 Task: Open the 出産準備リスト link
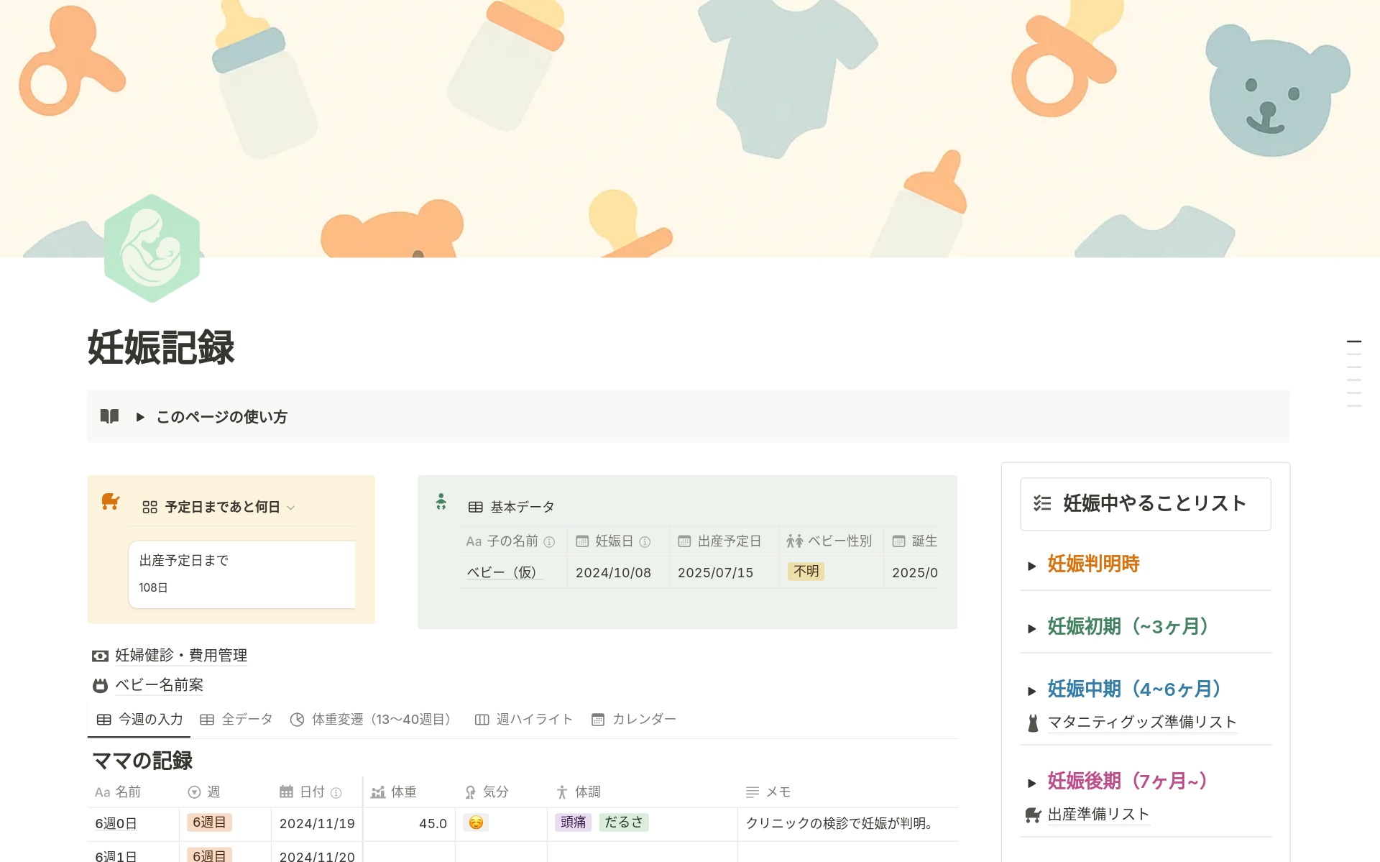1098,815
